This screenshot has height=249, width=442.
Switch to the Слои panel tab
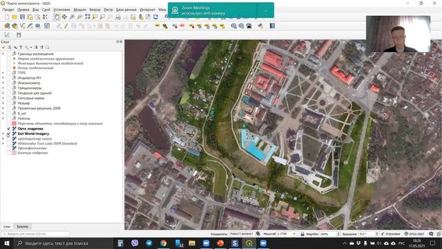7,226
